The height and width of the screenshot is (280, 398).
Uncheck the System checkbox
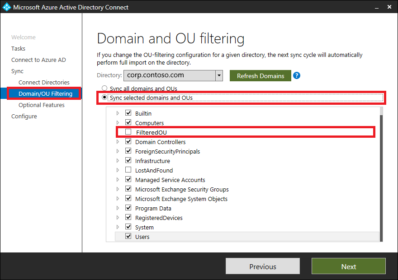[128, 227]
